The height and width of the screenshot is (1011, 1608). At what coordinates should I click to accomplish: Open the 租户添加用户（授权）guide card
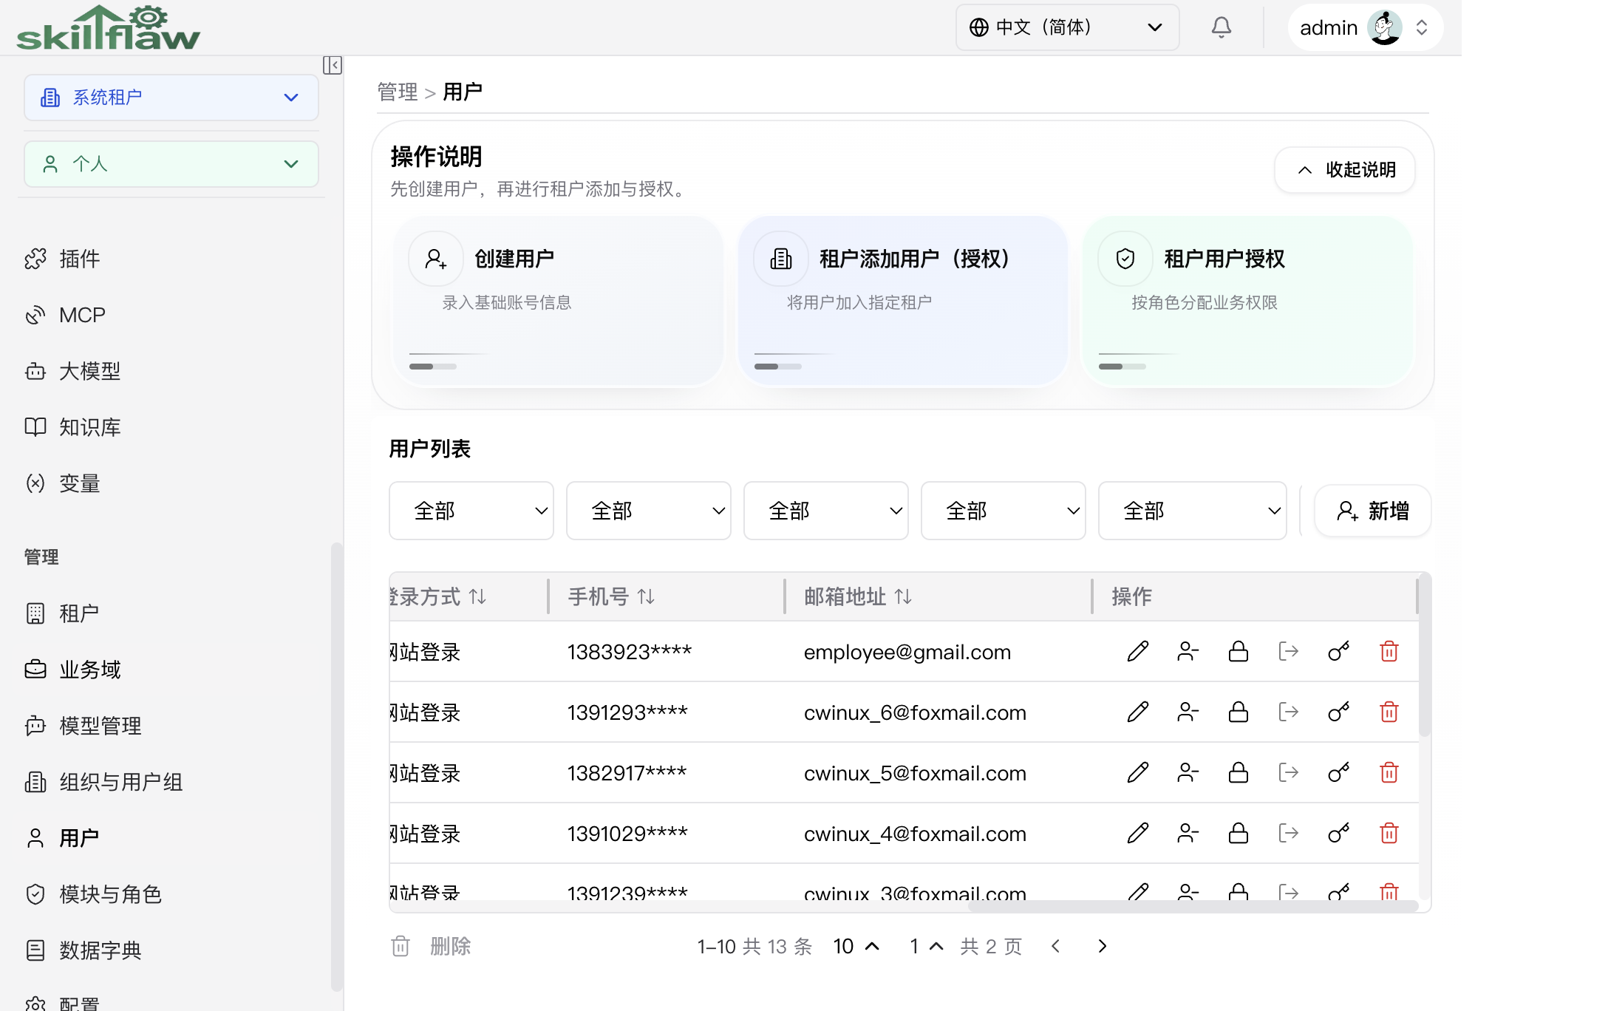point(902,301)
